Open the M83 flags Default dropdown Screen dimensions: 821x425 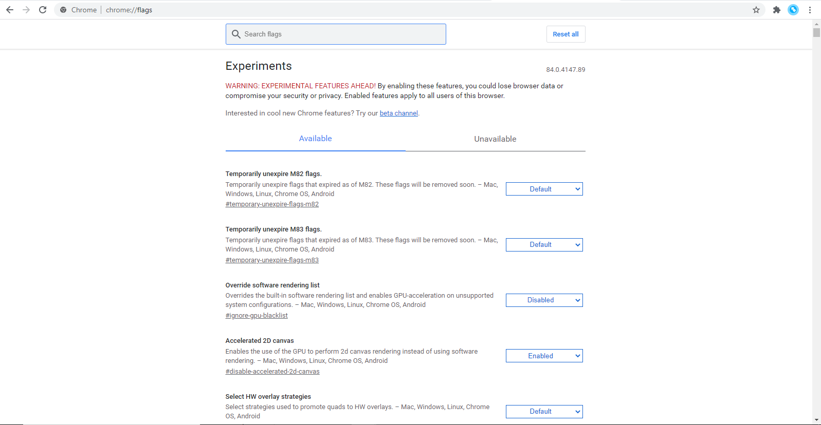(x=544, y=245)
